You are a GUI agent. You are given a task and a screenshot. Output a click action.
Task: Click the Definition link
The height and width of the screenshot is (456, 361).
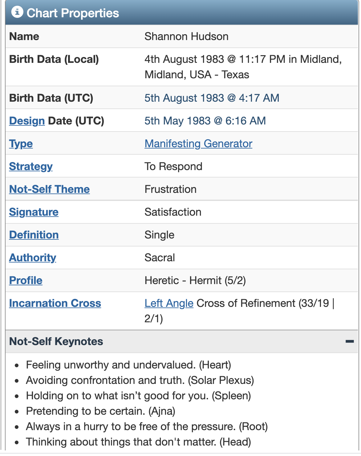tap(34, 235)
